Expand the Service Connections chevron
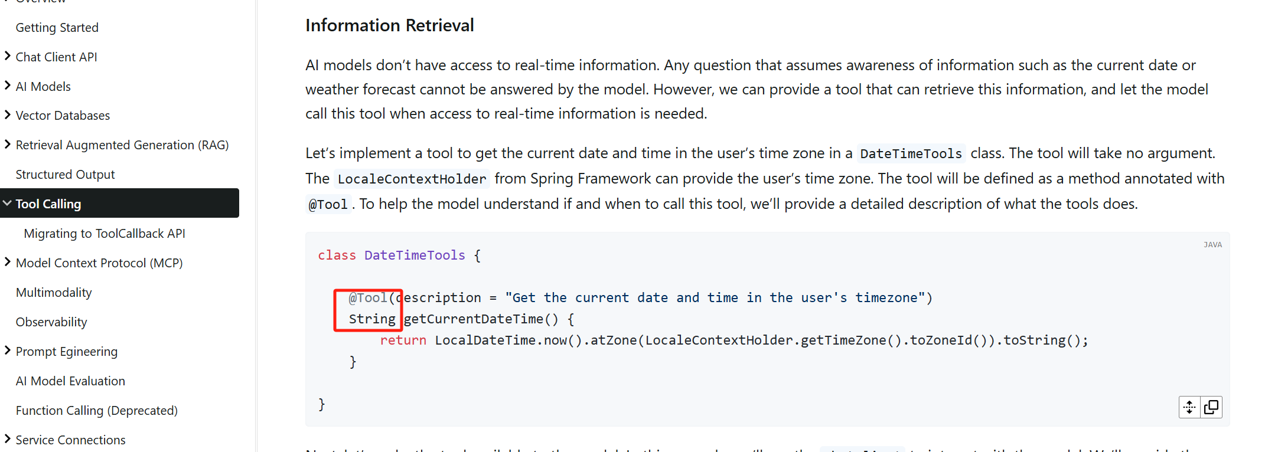 click(x=8, y=439)
